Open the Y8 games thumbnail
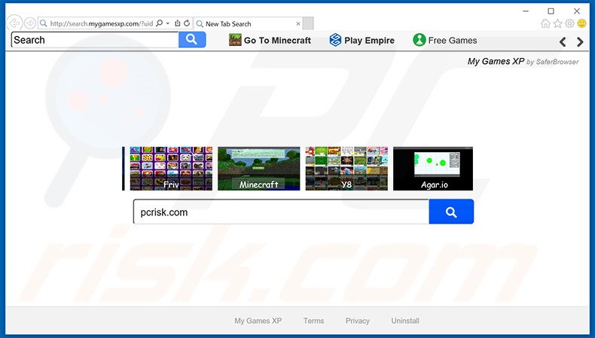The width and height of the screenshot is (595, 338). point(346,169)
